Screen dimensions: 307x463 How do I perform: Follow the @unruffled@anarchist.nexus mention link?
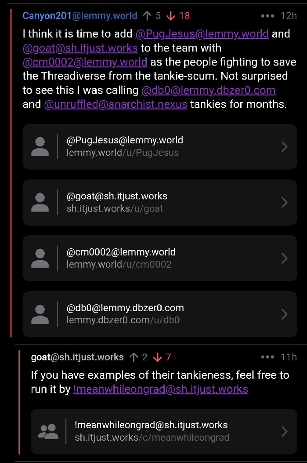pos(116,104)
